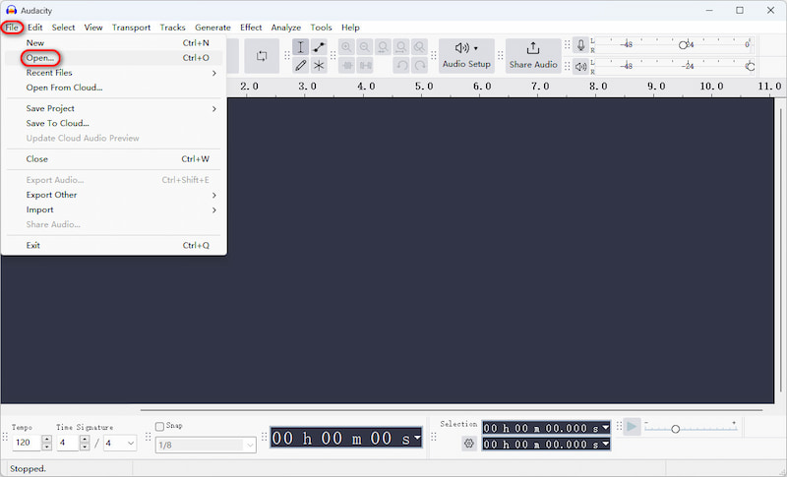Adjust the recording level slider knob
The width and height of the screenshot is (787, 477).
[683, 45]
